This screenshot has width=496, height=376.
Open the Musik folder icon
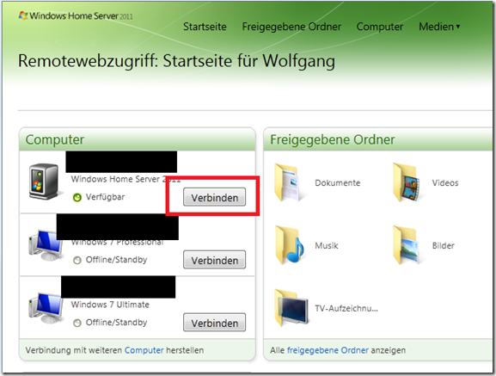(290, 245)
